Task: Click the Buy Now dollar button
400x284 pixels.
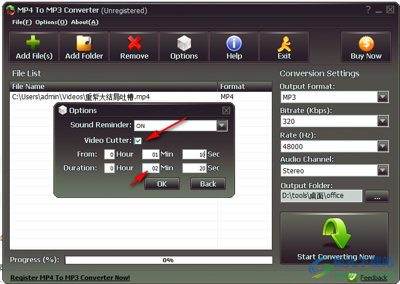Action: (366, 47)
